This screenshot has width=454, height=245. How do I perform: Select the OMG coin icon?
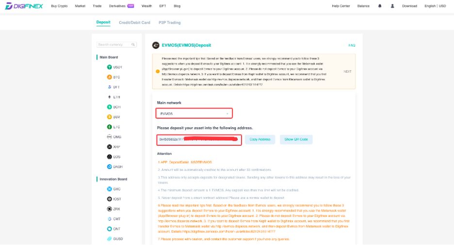coord(109,137)
